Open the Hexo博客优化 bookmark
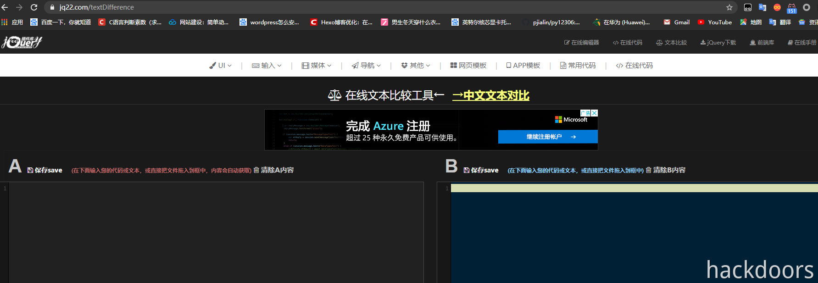Screen dimensions: 818x283 [x=341, y=22]
